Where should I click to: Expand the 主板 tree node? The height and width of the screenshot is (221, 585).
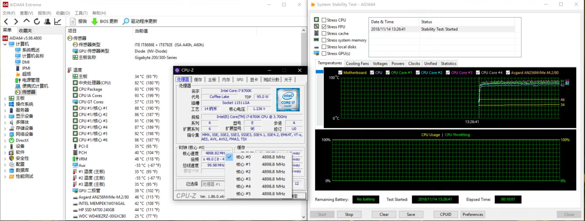(x=5, y=98)
